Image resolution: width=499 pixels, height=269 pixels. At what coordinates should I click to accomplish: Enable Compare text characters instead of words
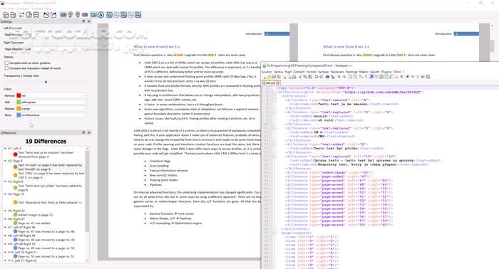click(6, 68)
